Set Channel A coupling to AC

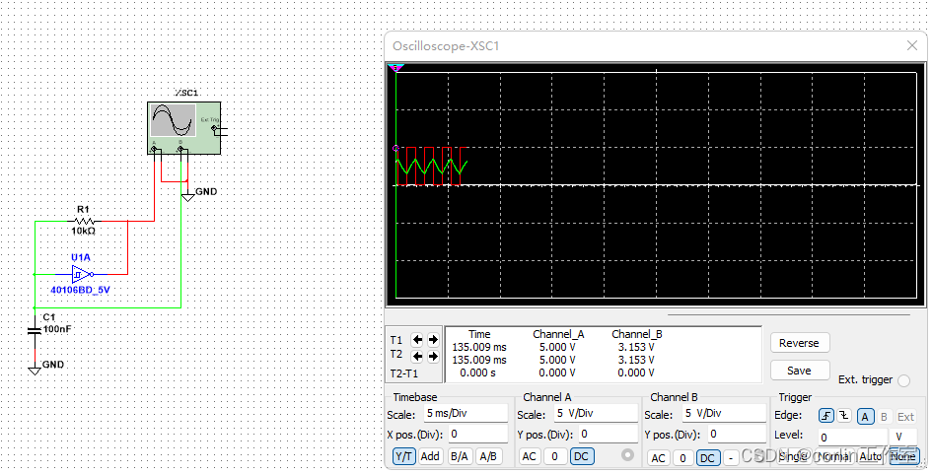[x=529, y=456]
